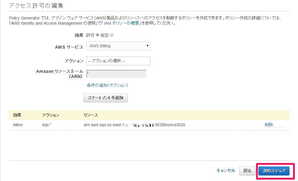Select the 拒否 (Deny) effect radio button

coord(112,35)
